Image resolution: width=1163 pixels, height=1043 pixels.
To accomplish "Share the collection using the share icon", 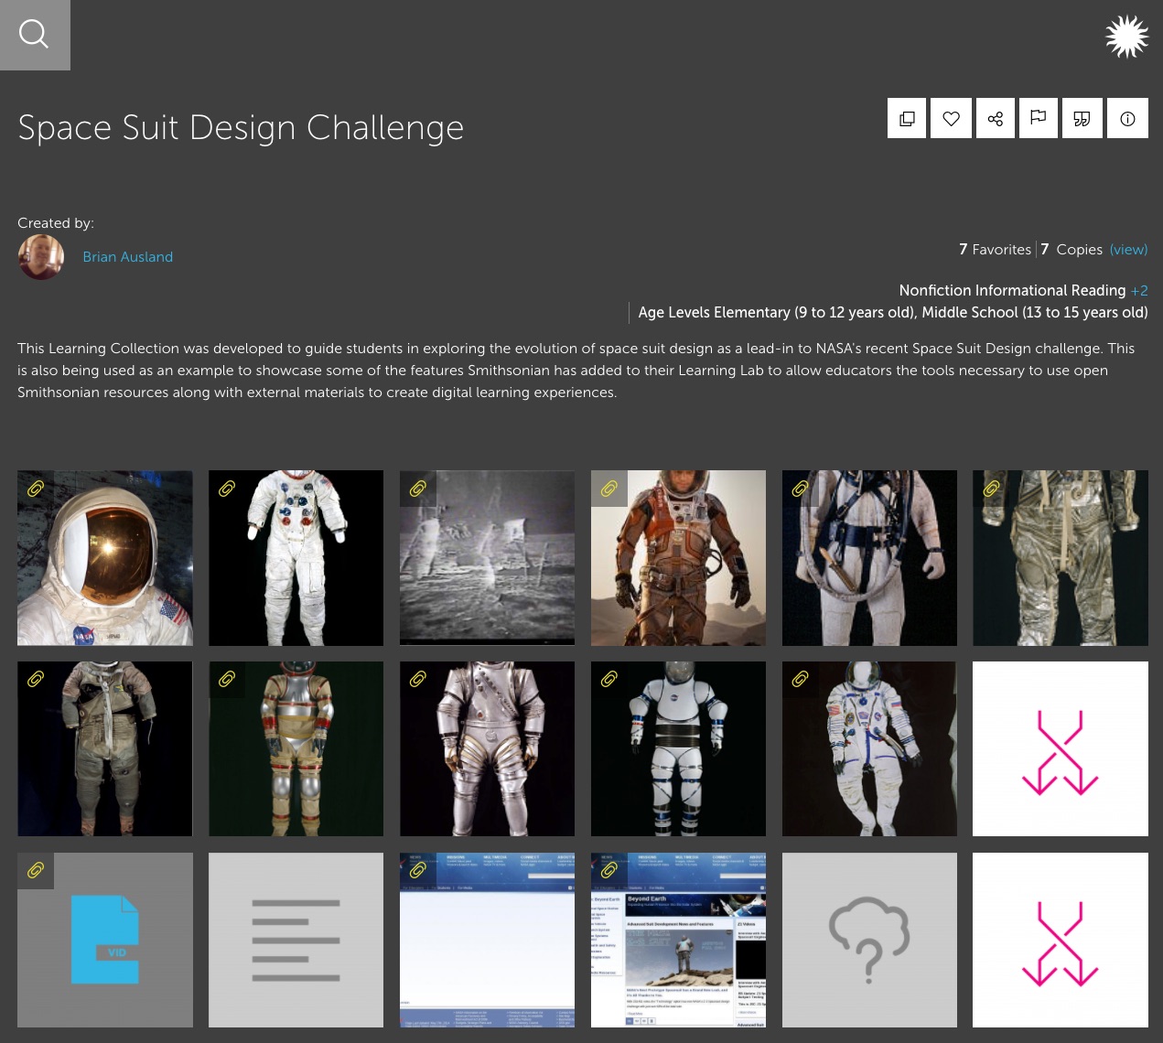I will click(995, 118).
